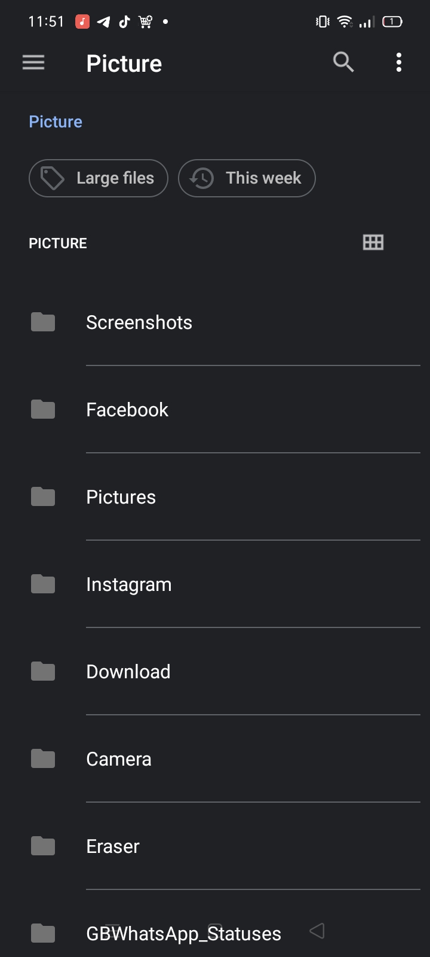Open the hamburger navigation menu
Screen dimensions: 430x957
tap(33, 62)
